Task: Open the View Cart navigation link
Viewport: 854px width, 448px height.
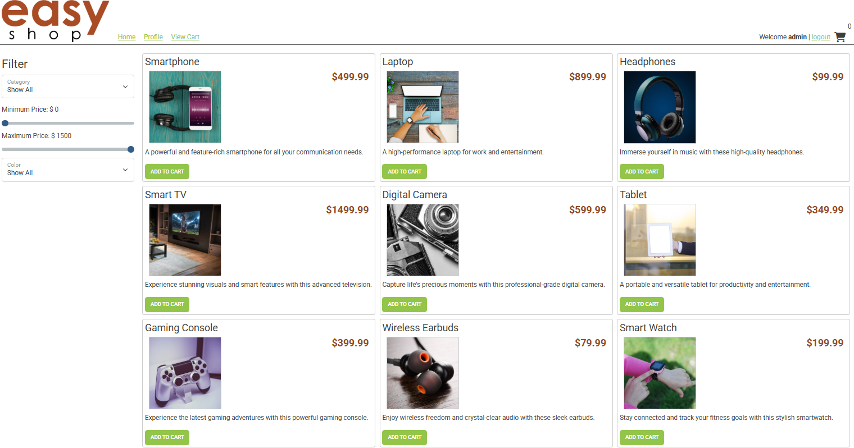Action: pyautogui.click(x=185, y=37)
